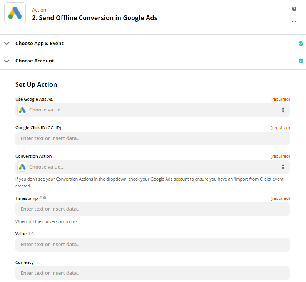
Task: Focus the Currency input field
Action: [152, 273]
